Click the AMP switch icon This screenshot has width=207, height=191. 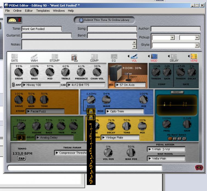pyautogui.click(x=13, y=85)
